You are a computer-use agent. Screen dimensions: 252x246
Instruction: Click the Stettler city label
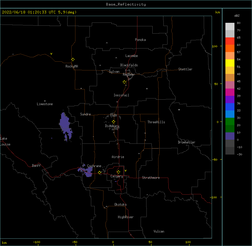click(185, 69)
